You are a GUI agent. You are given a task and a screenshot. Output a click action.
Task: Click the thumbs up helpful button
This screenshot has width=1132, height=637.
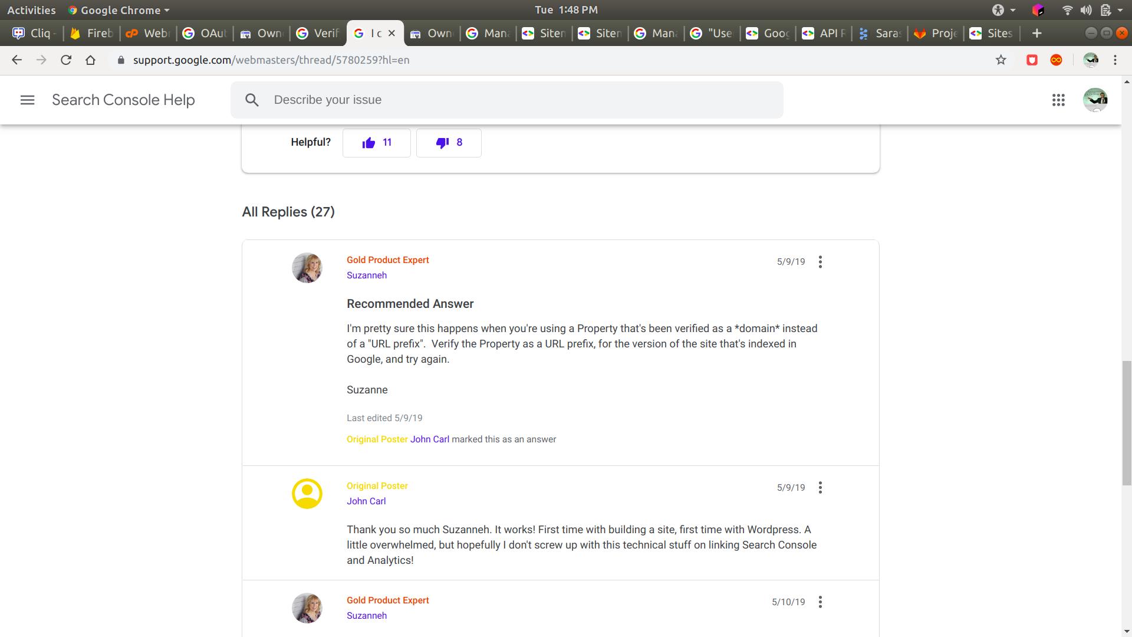tap(376, 143)
